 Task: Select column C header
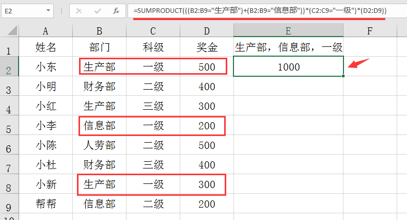pyautogui.click(x=153, y=30)
